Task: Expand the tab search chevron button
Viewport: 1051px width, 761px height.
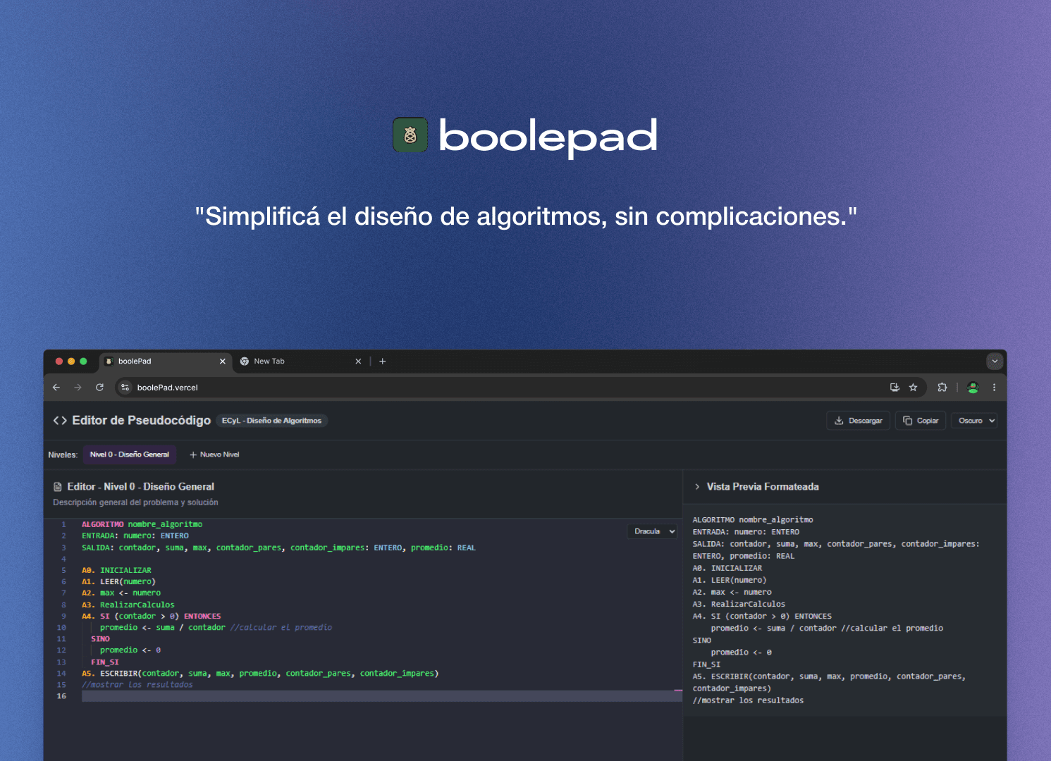Action: (995, 361)
